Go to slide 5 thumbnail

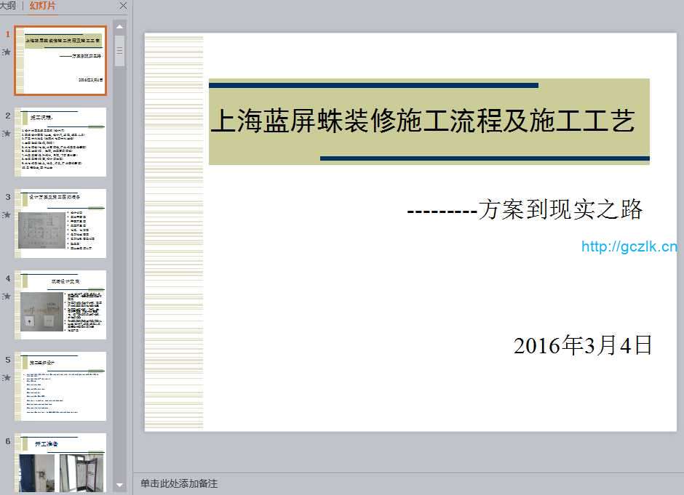[61, 386]
